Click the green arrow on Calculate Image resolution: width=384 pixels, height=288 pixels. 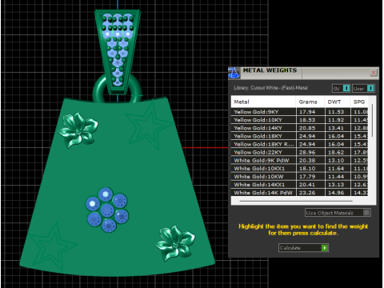325,248
